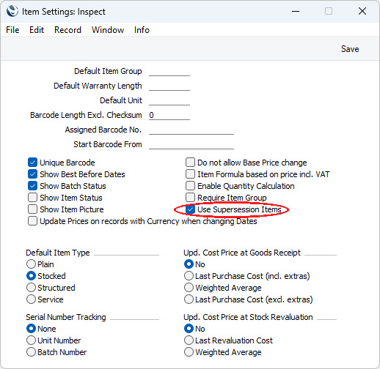Check Require Item Group option

click(190, 198)
